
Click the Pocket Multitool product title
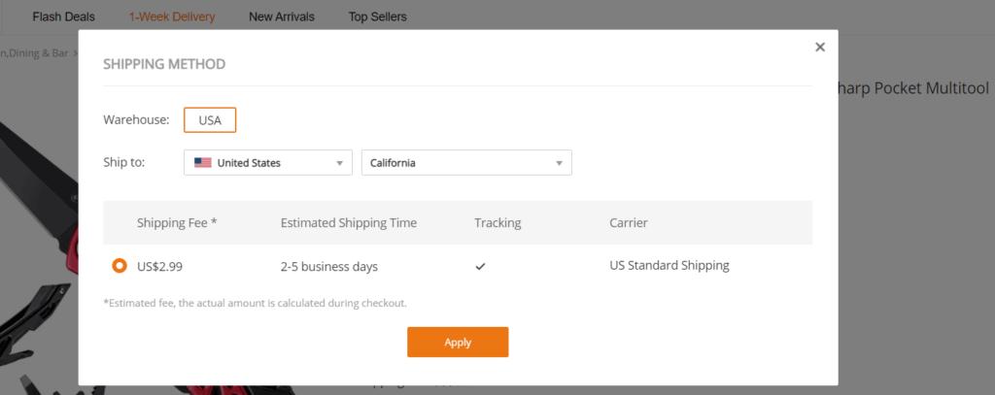pos(912,89)
